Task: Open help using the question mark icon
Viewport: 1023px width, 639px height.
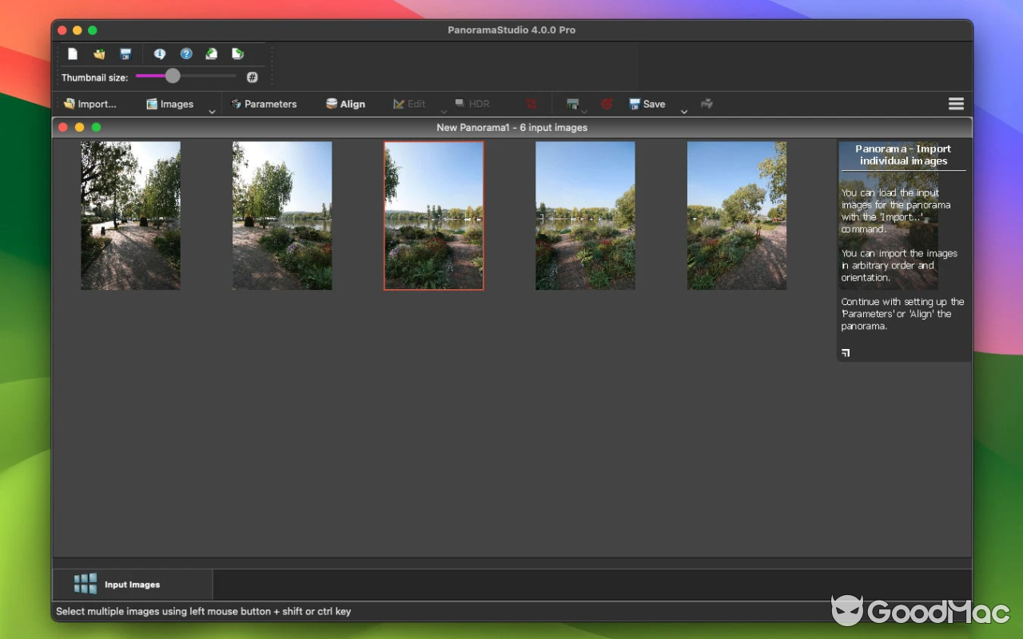Action: (x=186, y=54)
